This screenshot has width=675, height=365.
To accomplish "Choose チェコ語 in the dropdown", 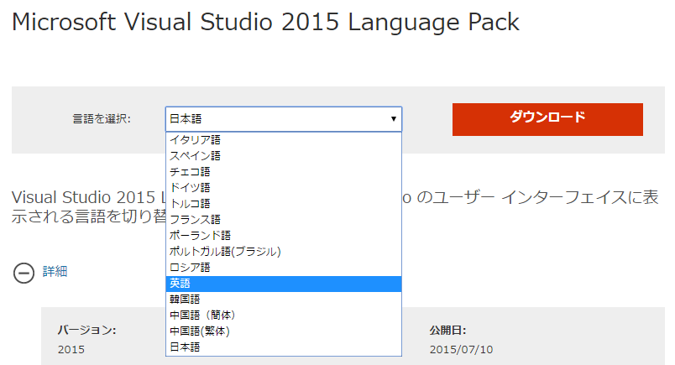I will tap(283, 172).
